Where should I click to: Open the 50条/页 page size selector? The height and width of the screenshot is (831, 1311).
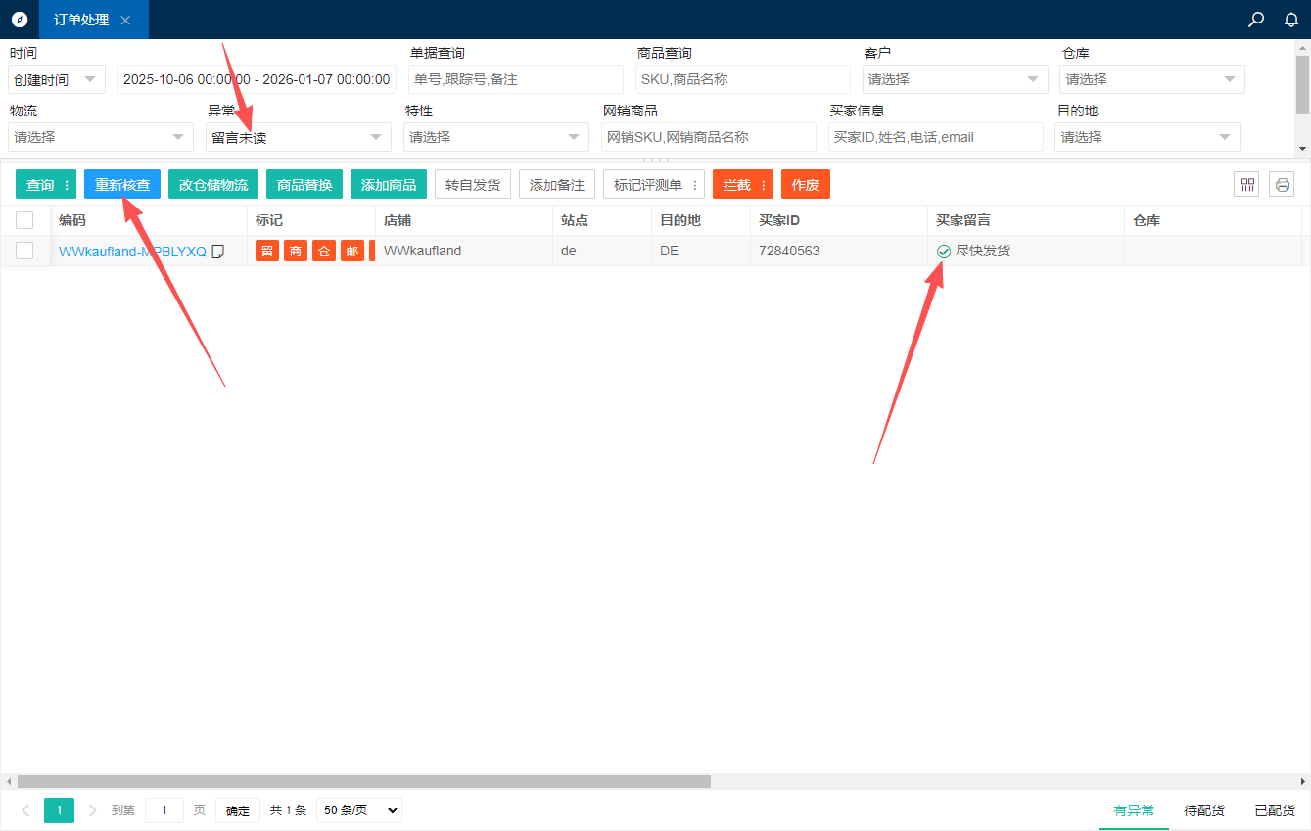(358, 810)
